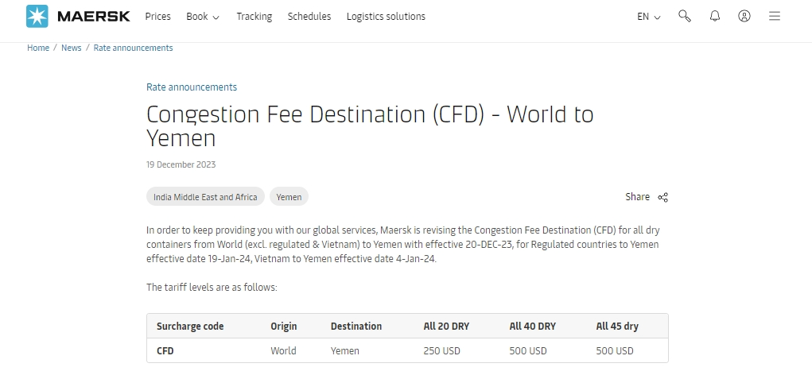Go to Tracking page
The height and width of the screenshot is (375, 812).
pyautogui.click(x=254, y=16)
